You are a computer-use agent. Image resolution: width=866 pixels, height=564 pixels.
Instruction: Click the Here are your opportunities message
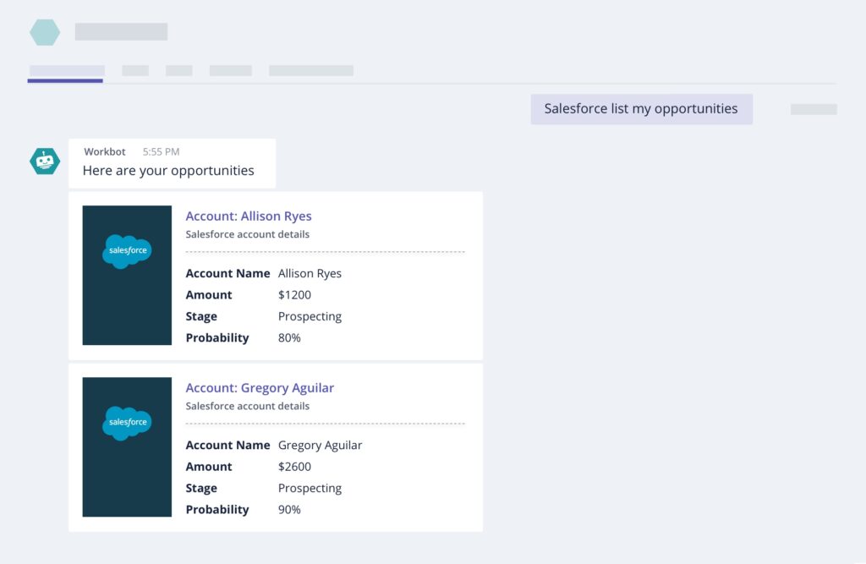167,170
